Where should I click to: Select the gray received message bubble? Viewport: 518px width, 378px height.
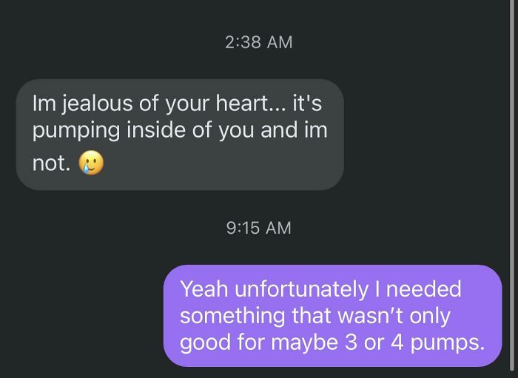coord(180,135)
